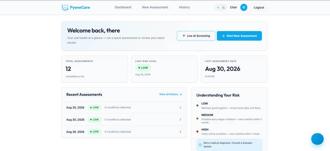Click the completed so far caption
Image resolution: width=330 pixels, height=151 pixels.
(75, 76)
